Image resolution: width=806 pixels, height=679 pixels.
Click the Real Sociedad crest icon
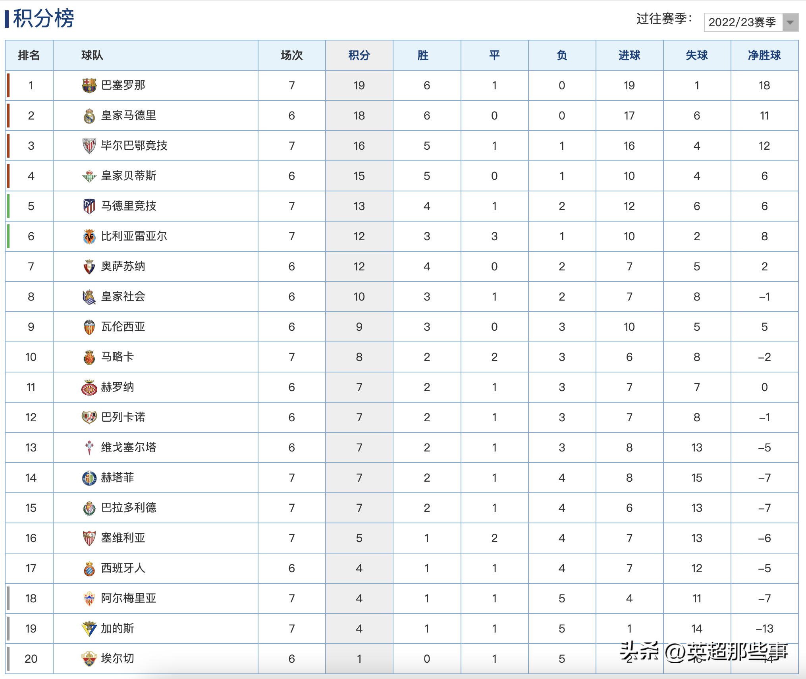(x=89, y=297)
